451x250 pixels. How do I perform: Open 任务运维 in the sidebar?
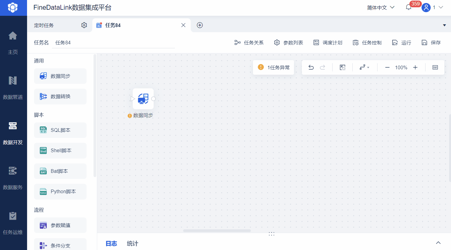(13, 223)
